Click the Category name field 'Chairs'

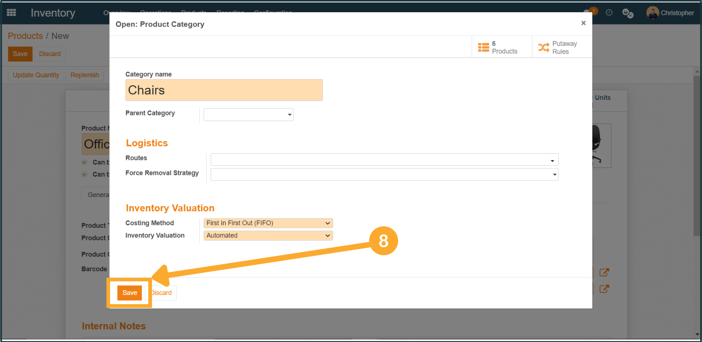(224, 90)
